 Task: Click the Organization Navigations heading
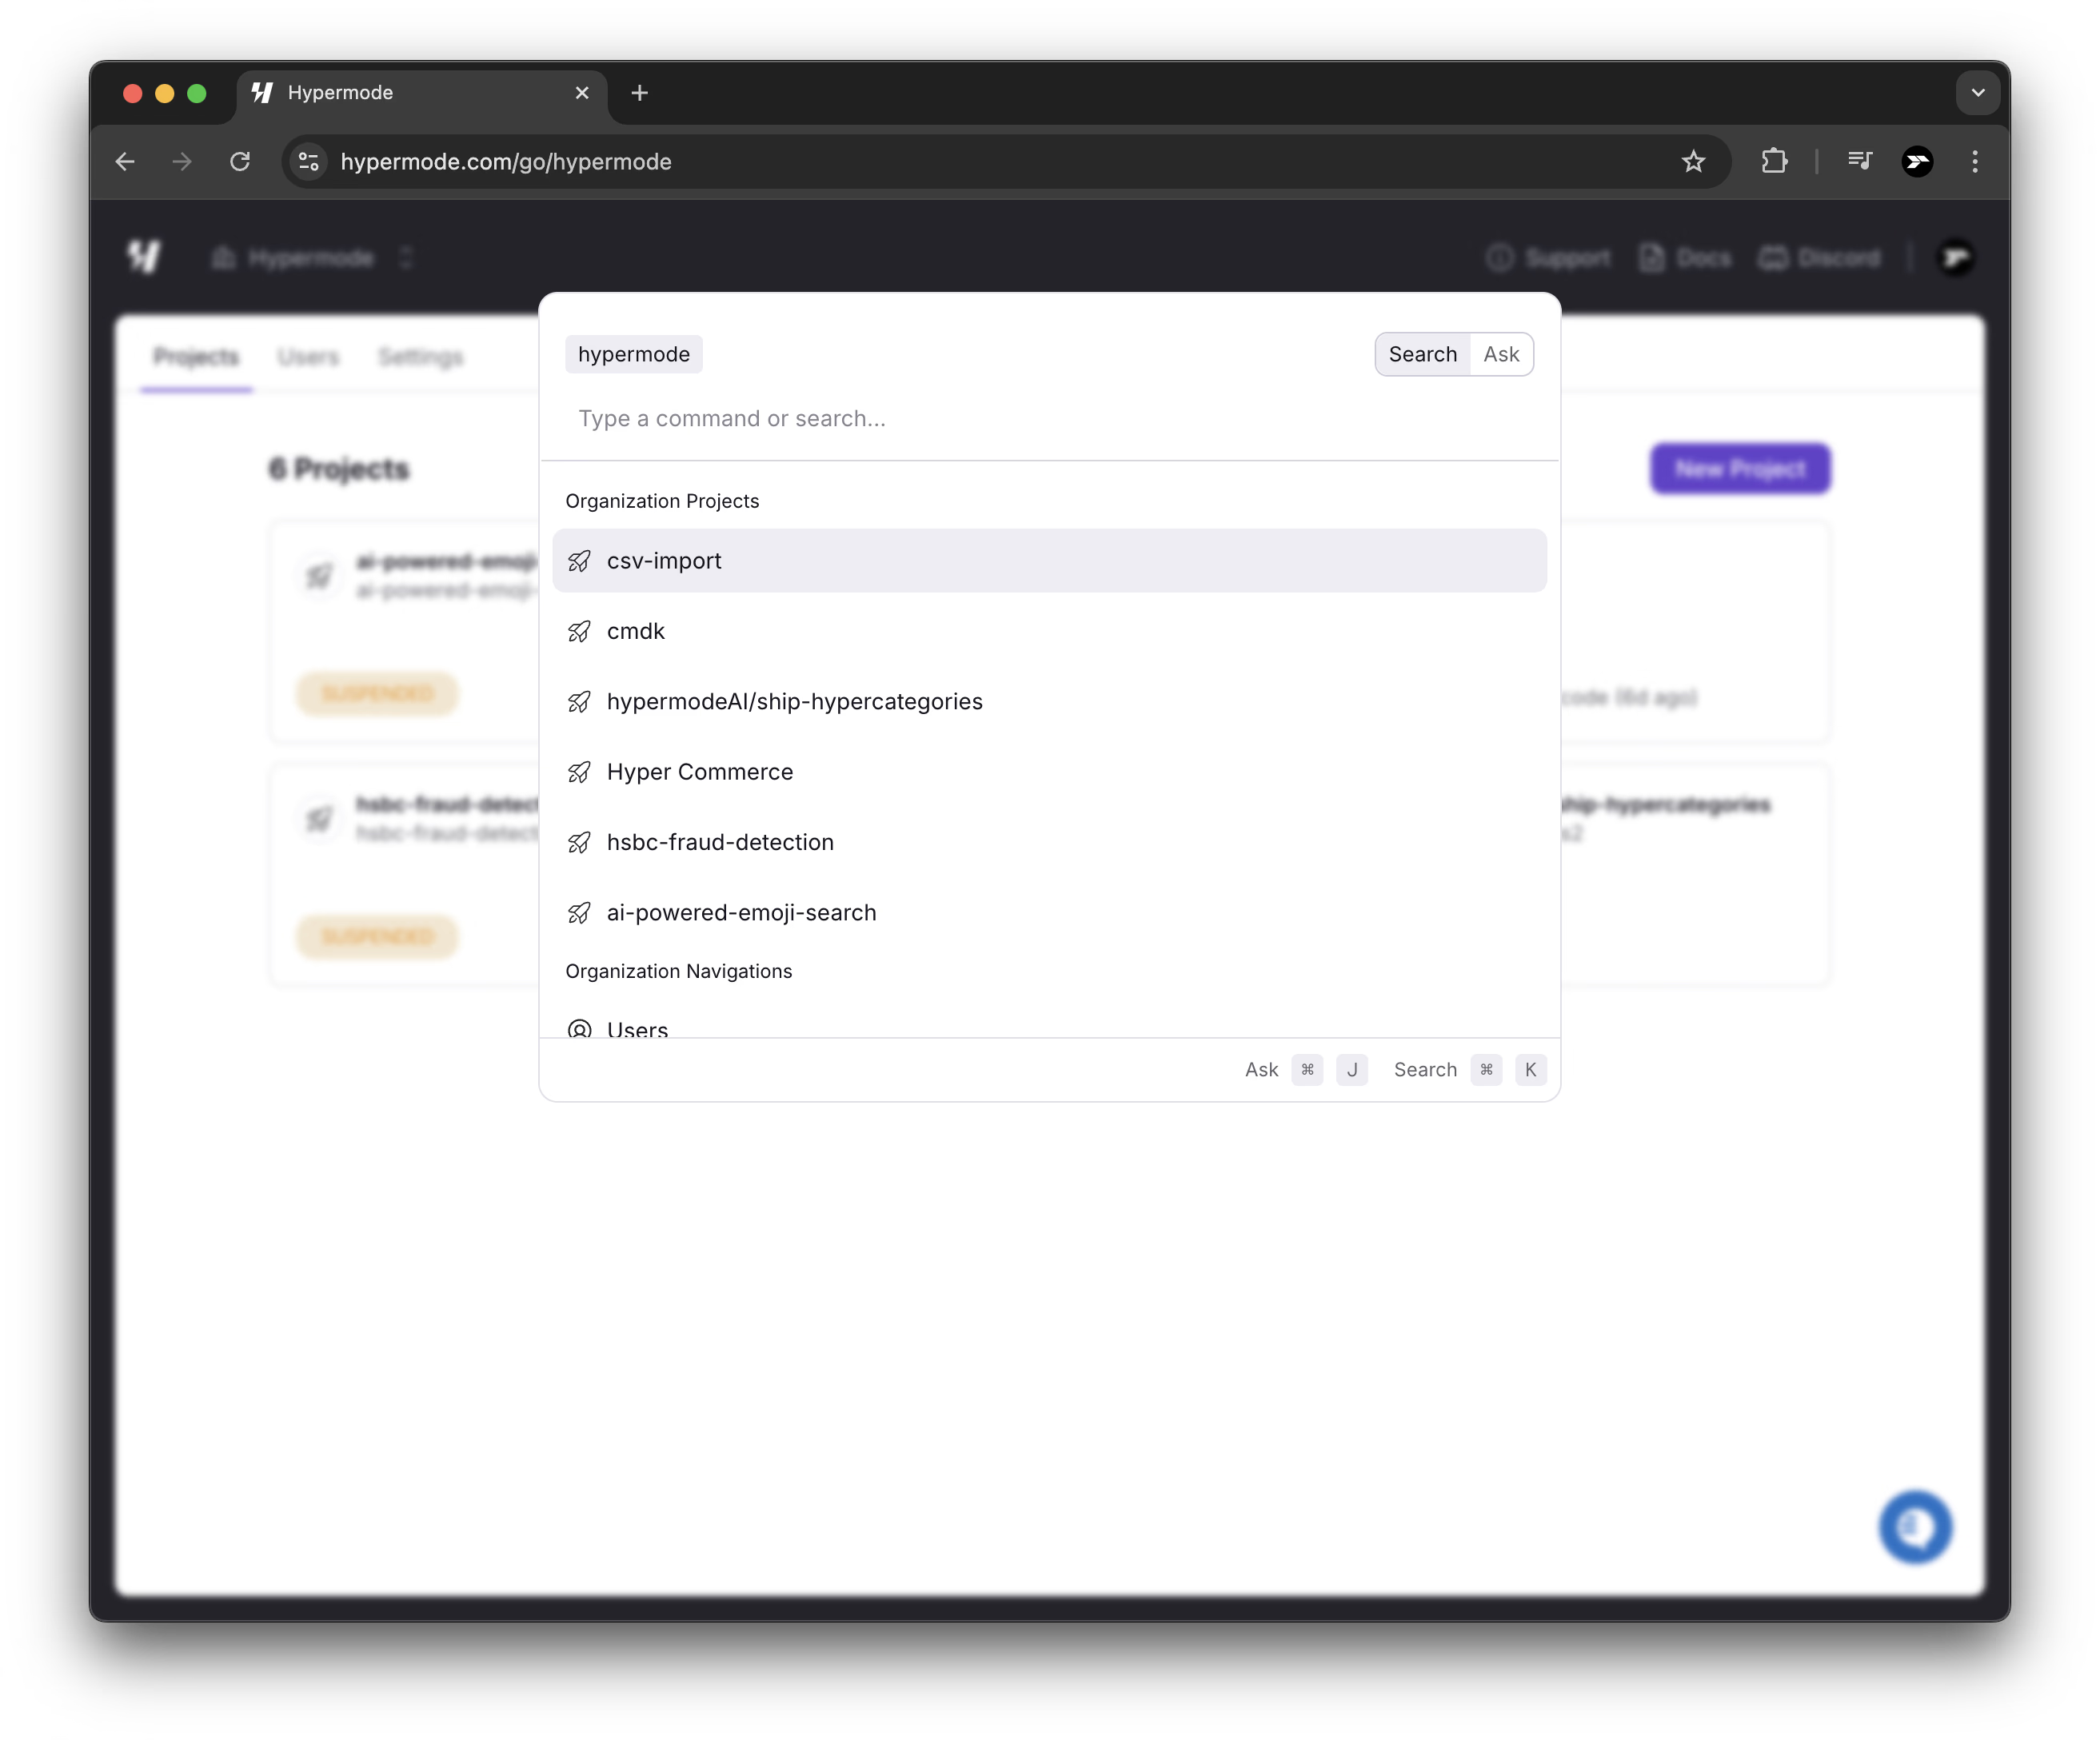pos(678,971)
